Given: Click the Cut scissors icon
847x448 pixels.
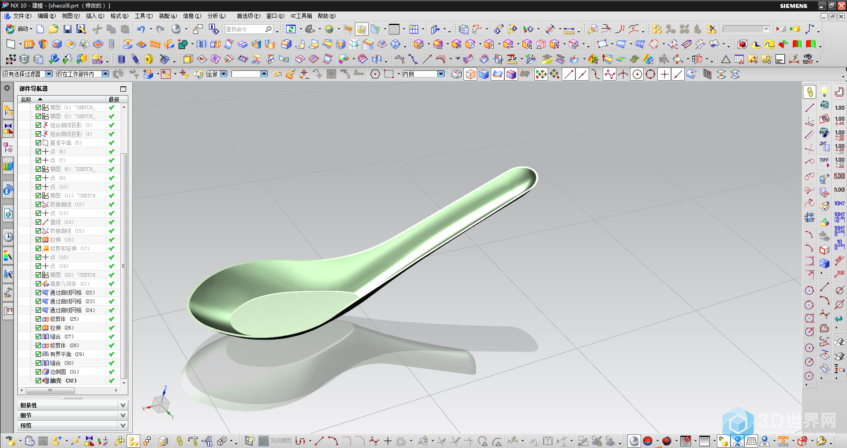Looking at the screenshot, I should click(97, 29).
